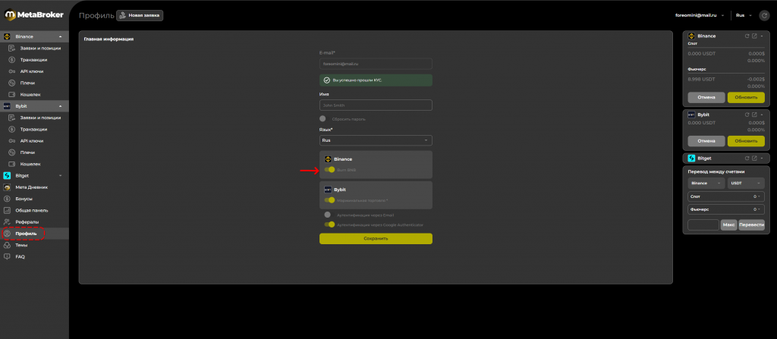
Task: Click Обновить in the Bybit card
Action: [x=746, y=141]
